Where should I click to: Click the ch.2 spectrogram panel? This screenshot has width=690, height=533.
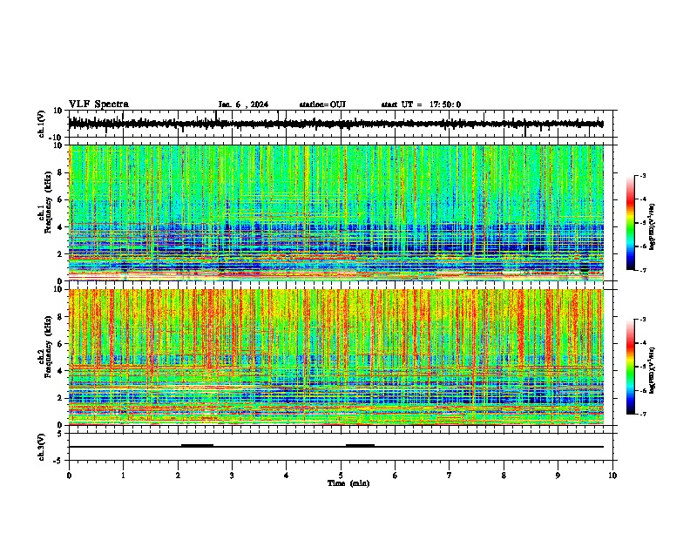click(x=336, y=357)
